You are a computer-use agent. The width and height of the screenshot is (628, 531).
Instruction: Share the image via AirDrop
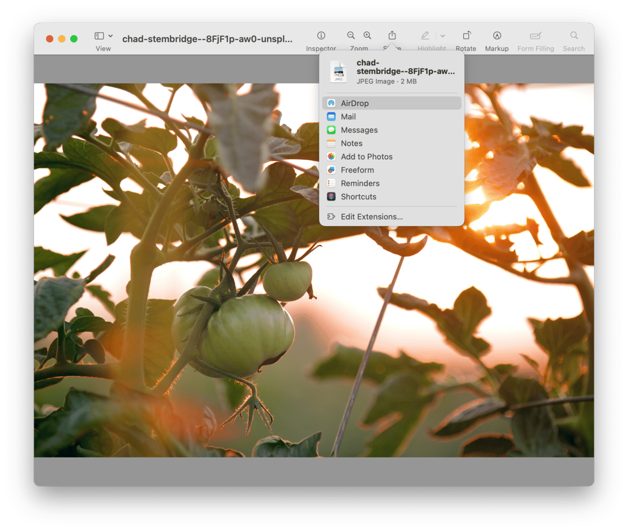click(391, 103)
